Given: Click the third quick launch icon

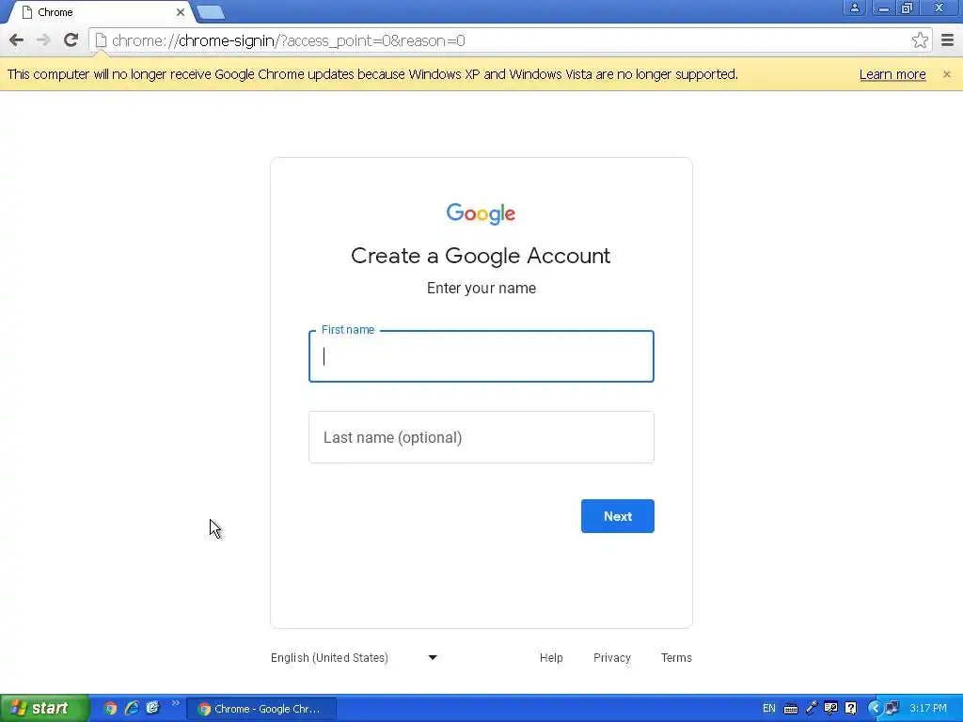Looking at the screenshot, I should pyautogui.click(x=152, y=708).
